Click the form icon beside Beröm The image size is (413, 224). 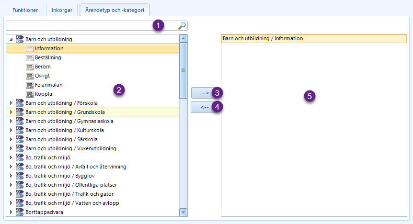point(30,67)
